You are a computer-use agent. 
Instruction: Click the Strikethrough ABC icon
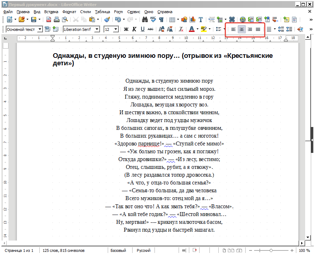point(151,29)
